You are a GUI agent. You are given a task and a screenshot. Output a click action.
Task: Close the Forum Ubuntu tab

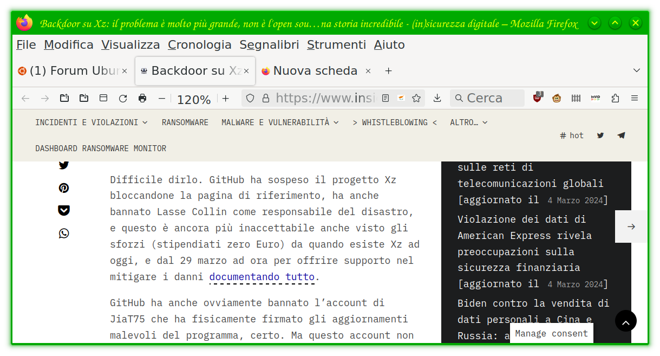[124, 71]
